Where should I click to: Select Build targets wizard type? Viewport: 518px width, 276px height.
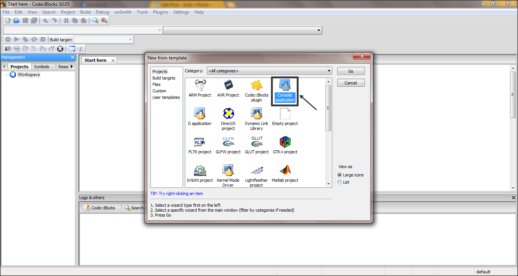click(x=164, y=78)
